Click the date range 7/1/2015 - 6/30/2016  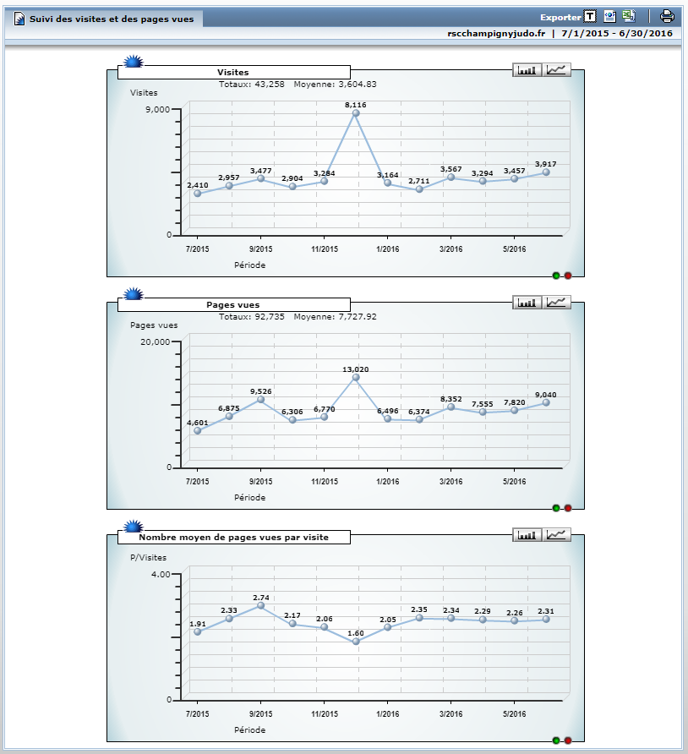coord(617,33)
